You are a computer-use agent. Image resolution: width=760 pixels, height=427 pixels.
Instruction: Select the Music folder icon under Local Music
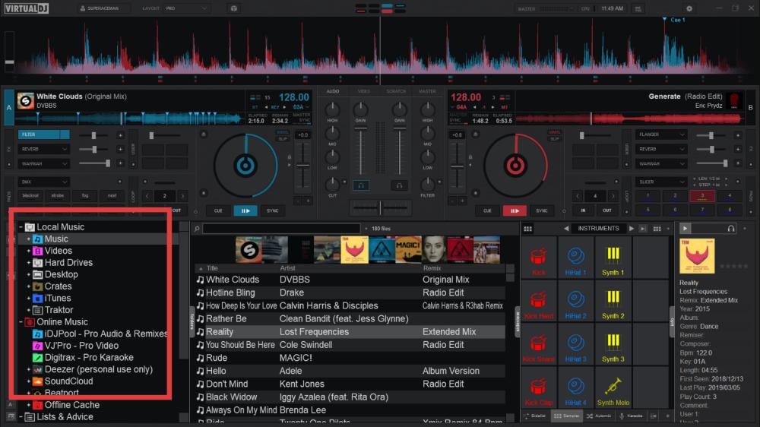tap(37, 239)
